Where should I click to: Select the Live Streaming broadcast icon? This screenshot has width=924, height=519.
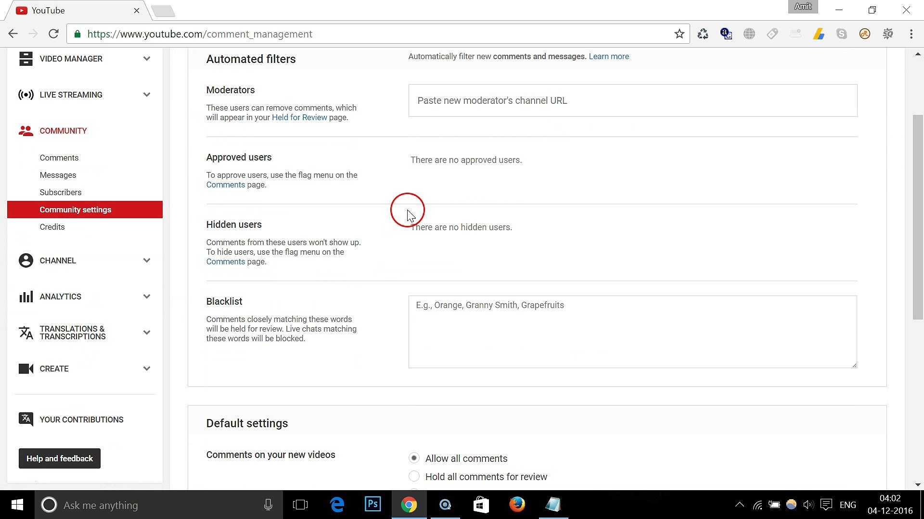(26, 95)
